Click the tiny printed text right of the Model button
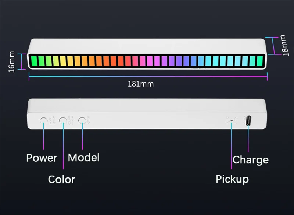This screenshot has width=294, height=215. tap(90, 120)
